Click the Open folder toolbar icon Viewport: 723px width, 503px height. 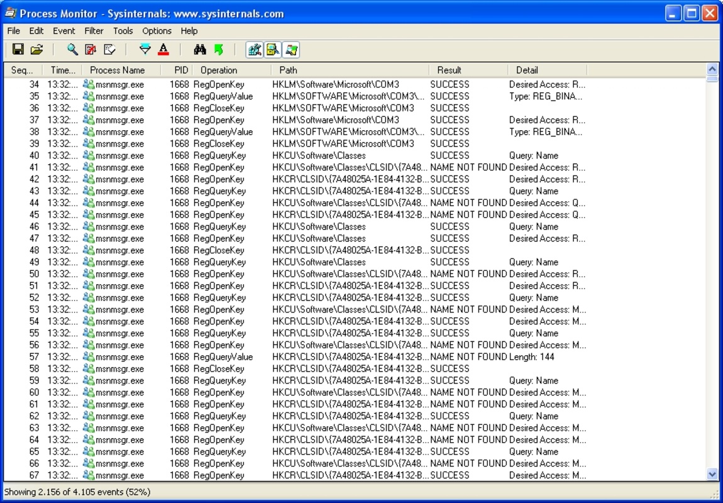tap(37, 50)
